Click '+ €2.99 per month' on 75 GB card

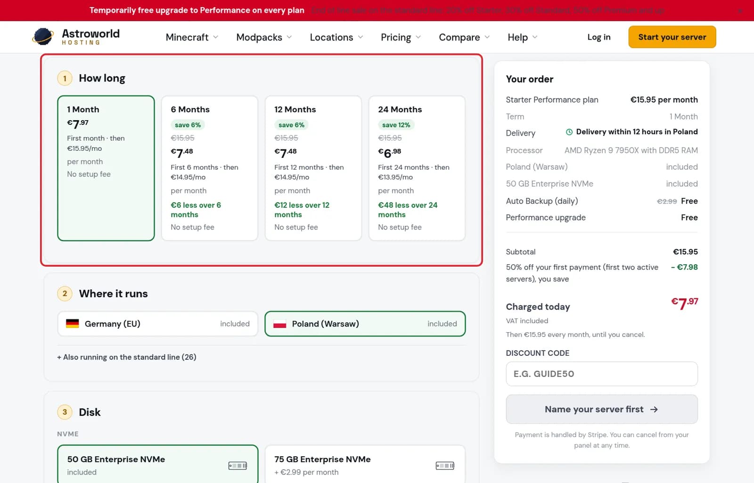[306, 472]
